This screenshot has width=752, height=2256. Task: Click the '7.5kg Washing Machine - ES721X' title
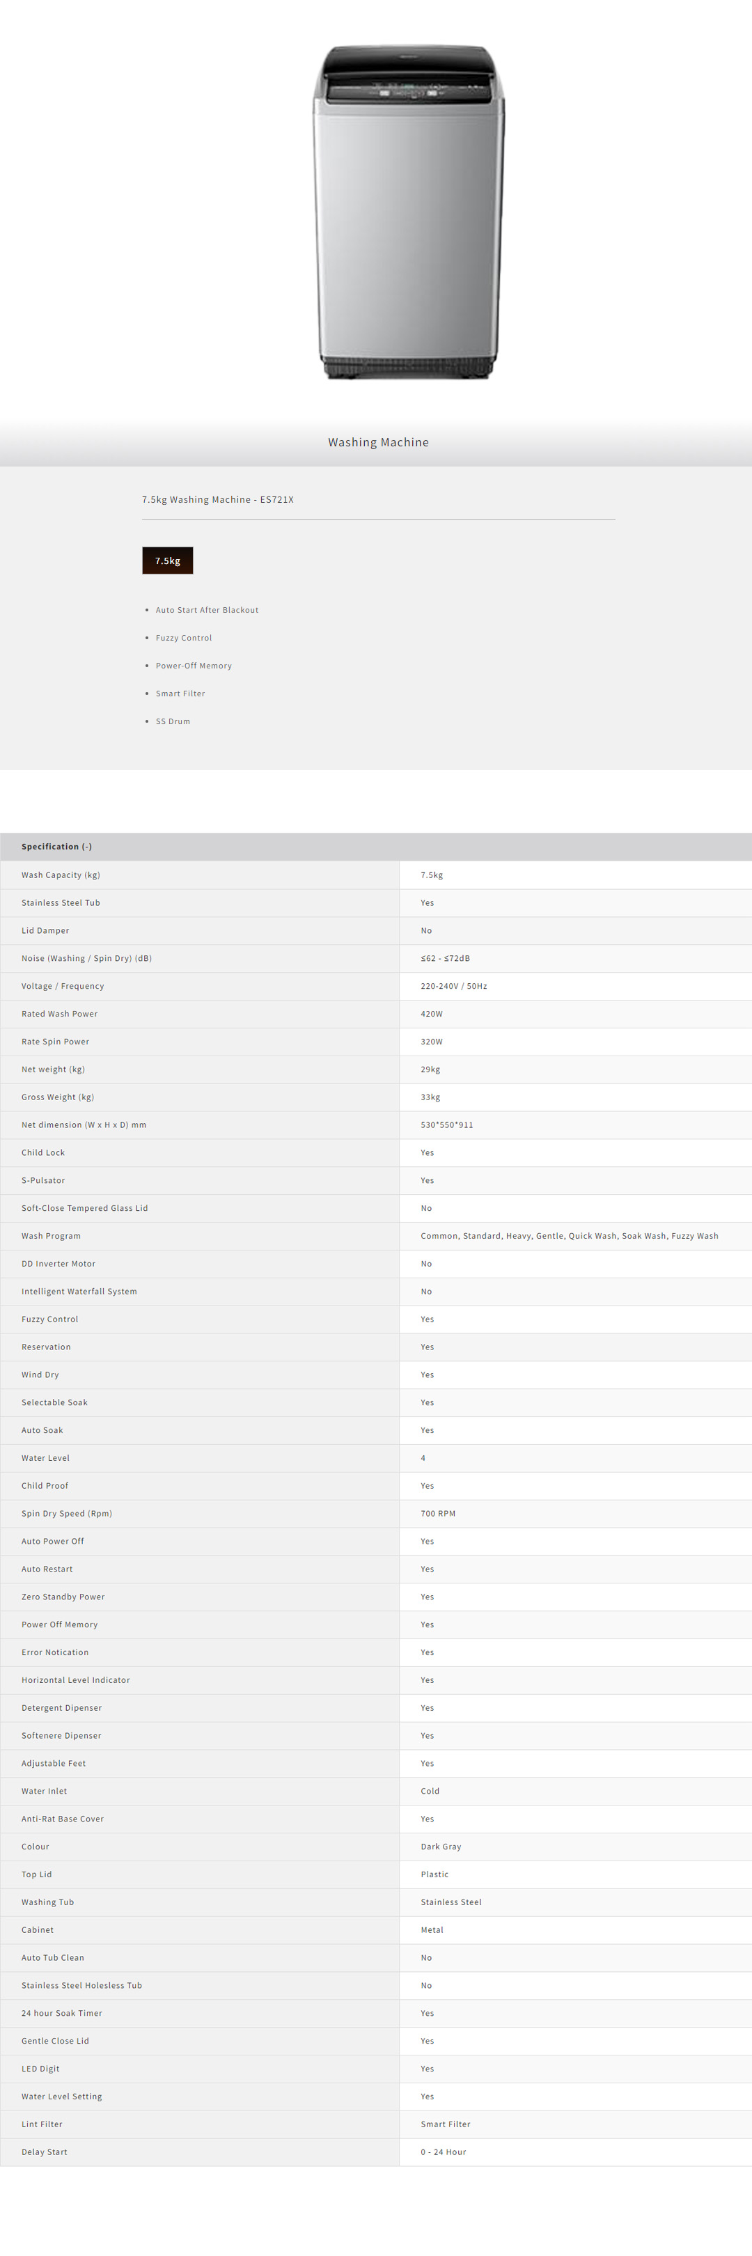(218, 499)
